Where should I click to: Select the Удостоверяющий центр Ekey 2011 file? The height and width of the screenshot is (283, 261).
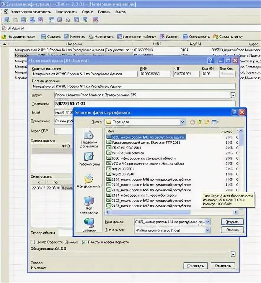pos(143,142)
